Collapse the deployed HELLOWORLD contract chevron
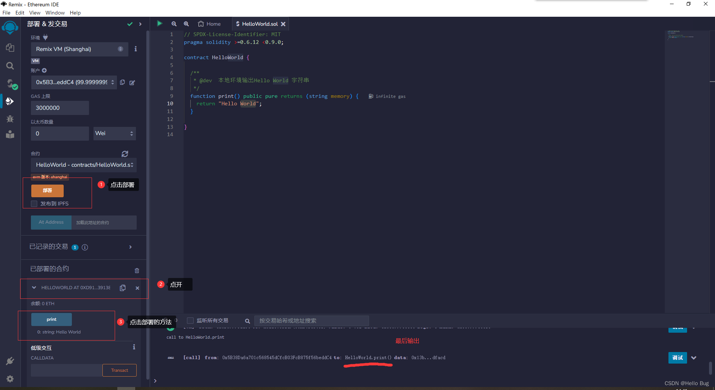The height and width of the screenshot is (390, 715). click(x=34, y=287)
